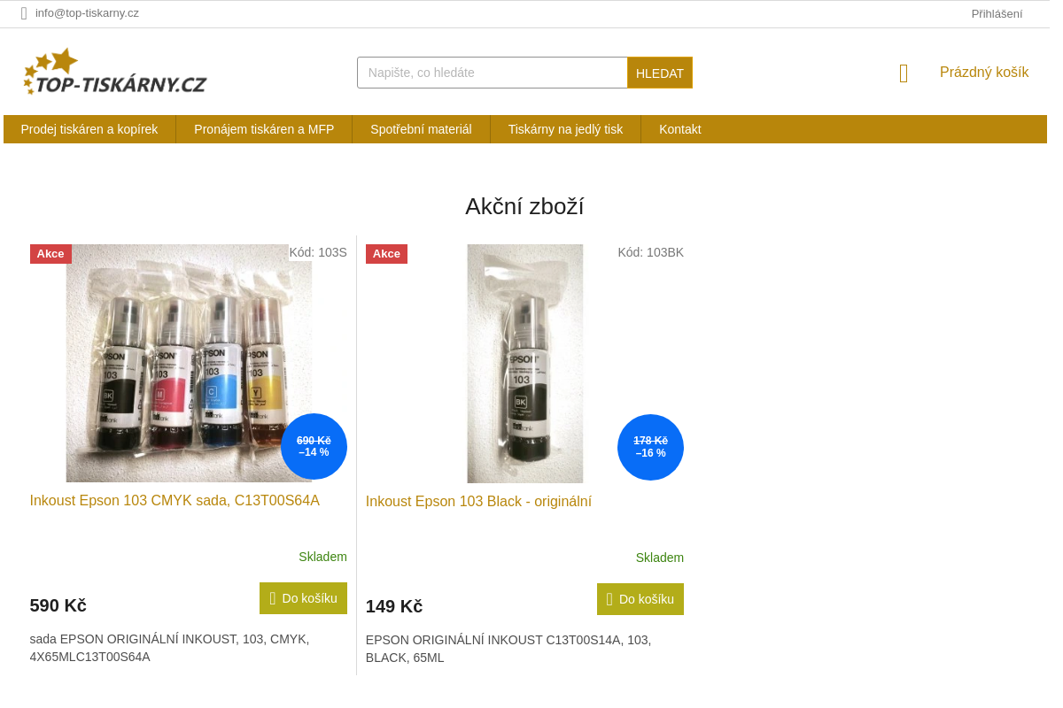Focus the Napište, co hledáte search field

point(493,73)
